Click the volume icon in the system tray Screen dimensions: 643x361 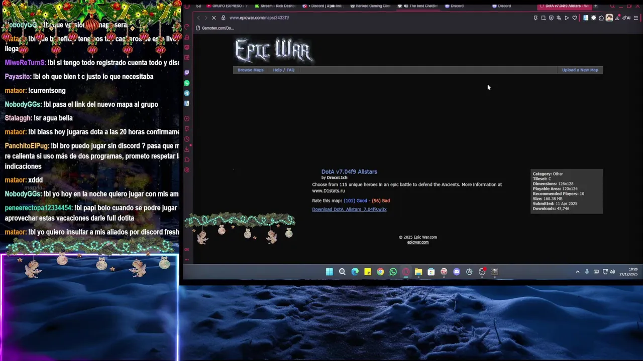(x=612, y=272)
